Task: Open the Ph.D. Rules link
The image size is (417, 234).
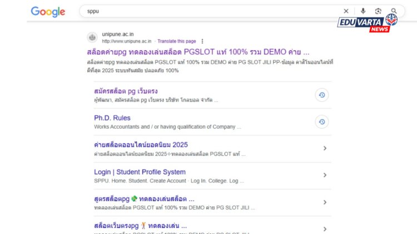Action: click(112, 118)
